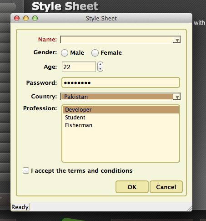Select Student in the Profession list
This screenshot has width=206, height=221.
(x=121, y=118)
